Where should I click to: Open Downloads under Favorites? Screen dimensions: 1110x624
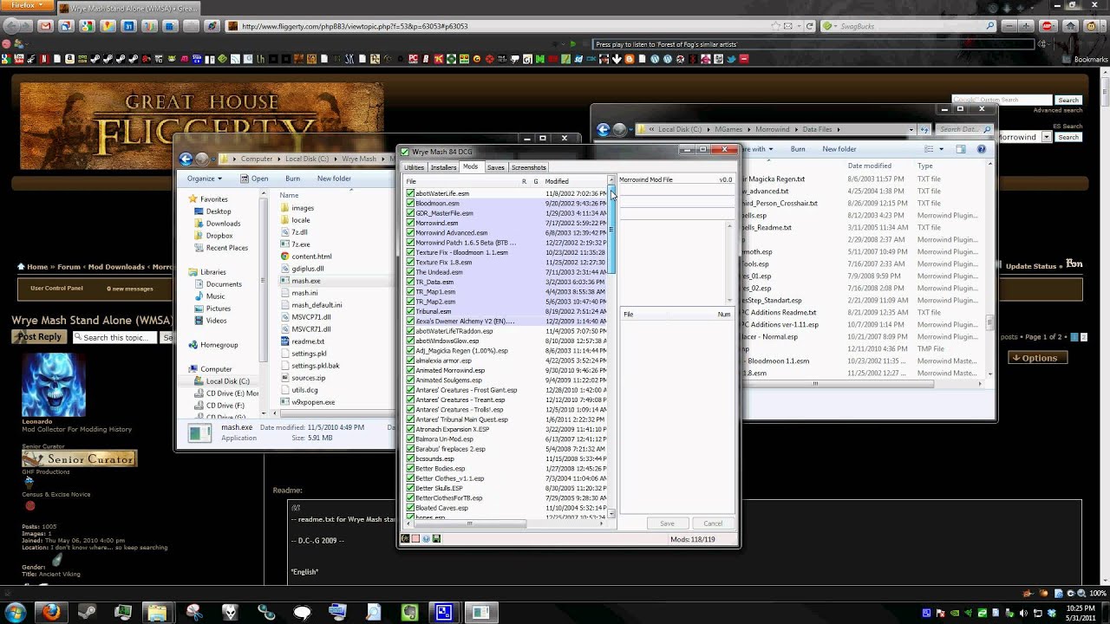(x=223, y=224)
